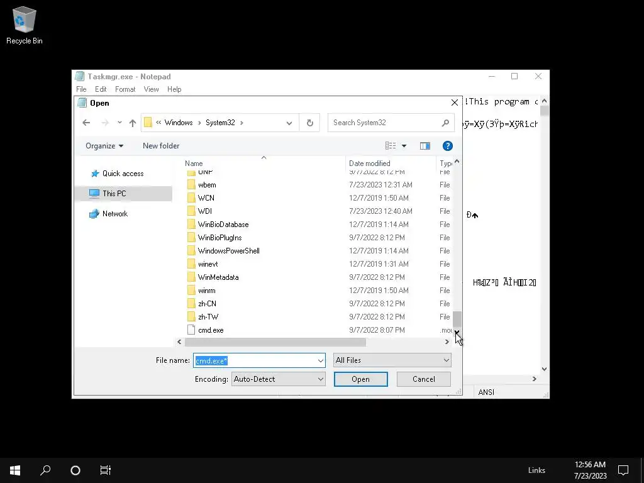
Task: Select the WDI folder icon
Action: pyautogui.click(x=191, y=211)
